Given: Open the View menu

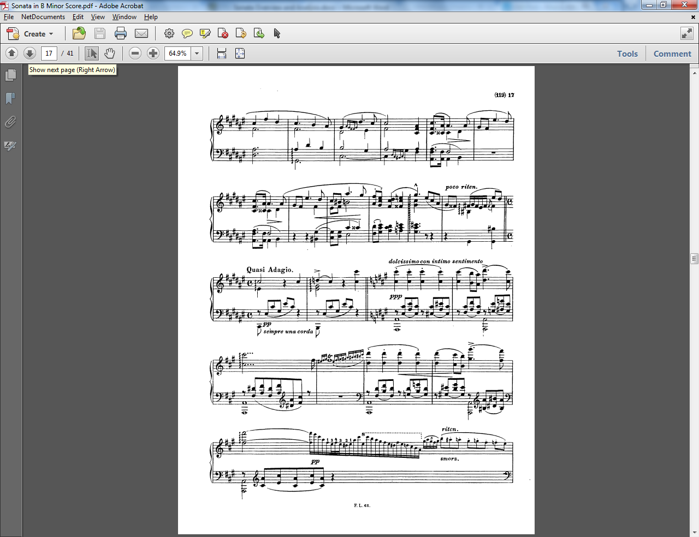Looking at the screenshot, I should pos(98,17).
